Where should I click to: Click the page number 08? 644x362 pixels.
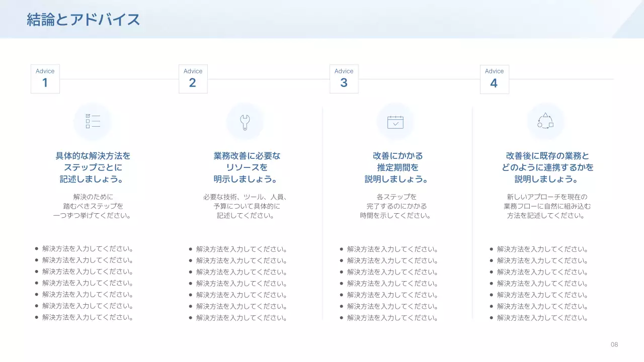pyautogui.click(x=614, y=345)
